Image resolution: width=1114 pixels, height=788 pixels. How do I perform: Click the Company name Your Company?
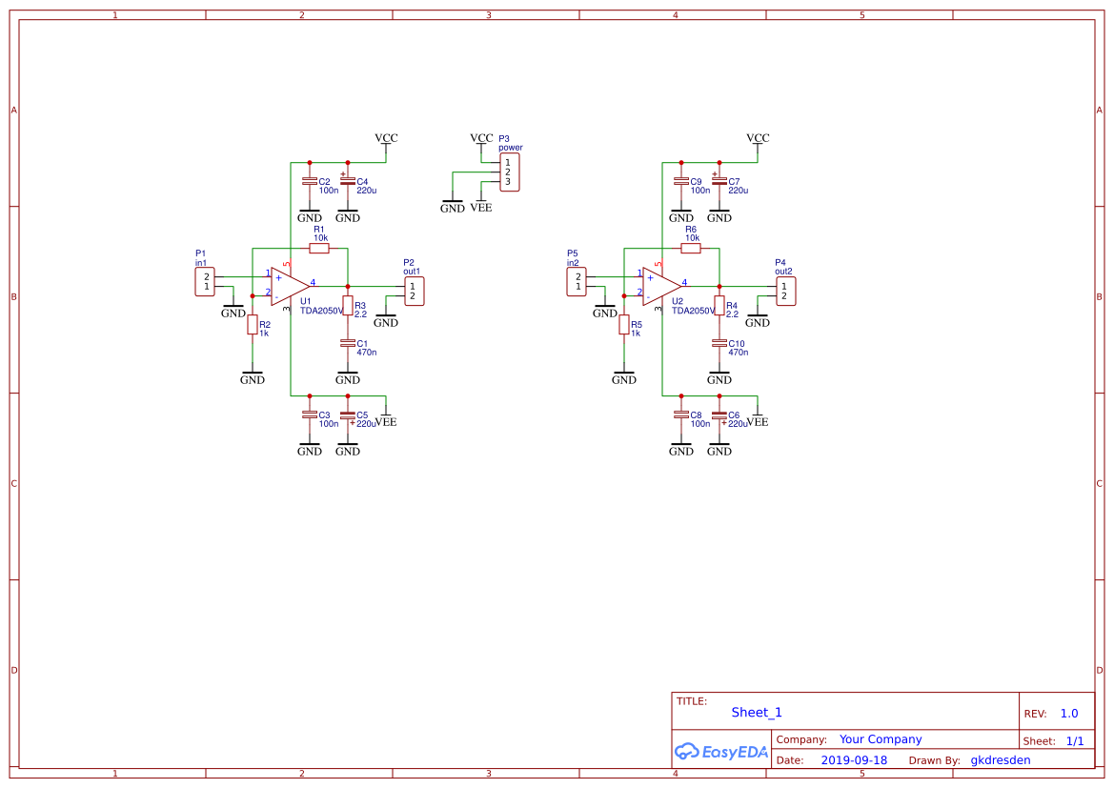click(880, 738)
